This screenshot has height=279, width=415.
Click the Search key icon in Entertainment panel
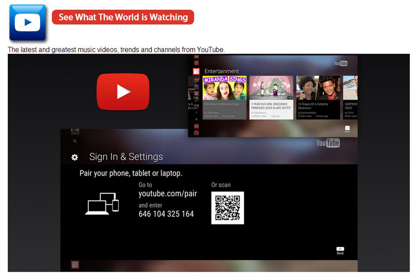tap(347, 129)
